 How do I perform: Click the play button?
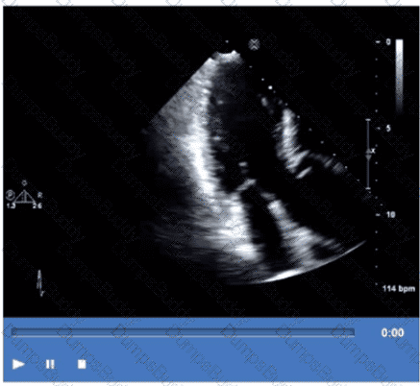[18, 364]
